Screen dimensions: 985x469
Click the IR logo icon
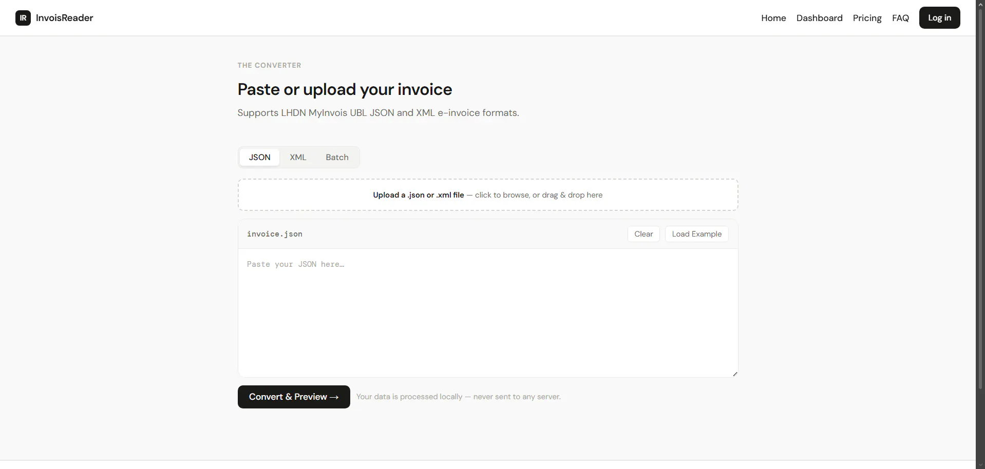point(23,18)
